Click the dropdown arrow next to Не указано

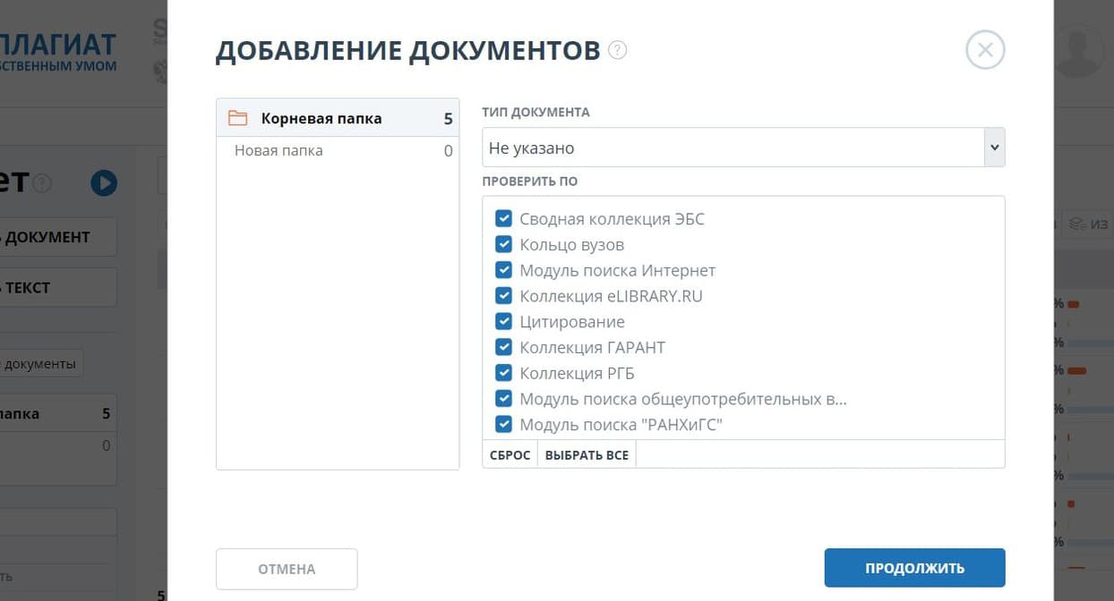[x=993, y=148]
